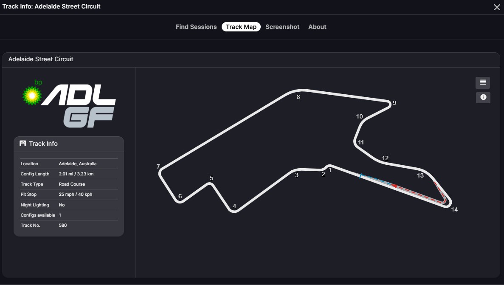
Task: Open the Screenshot tab
Action: coord(282,26)
